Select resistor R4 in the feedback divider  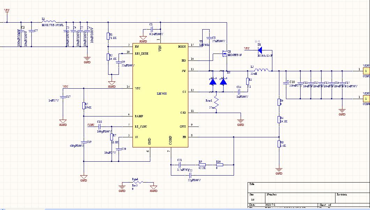(x=279, y=102)
